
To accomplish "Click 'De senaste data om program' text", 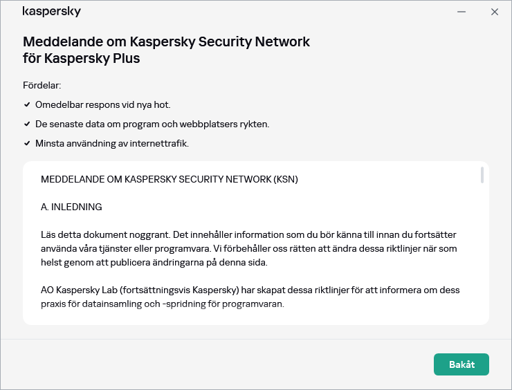I will [152, 124].
